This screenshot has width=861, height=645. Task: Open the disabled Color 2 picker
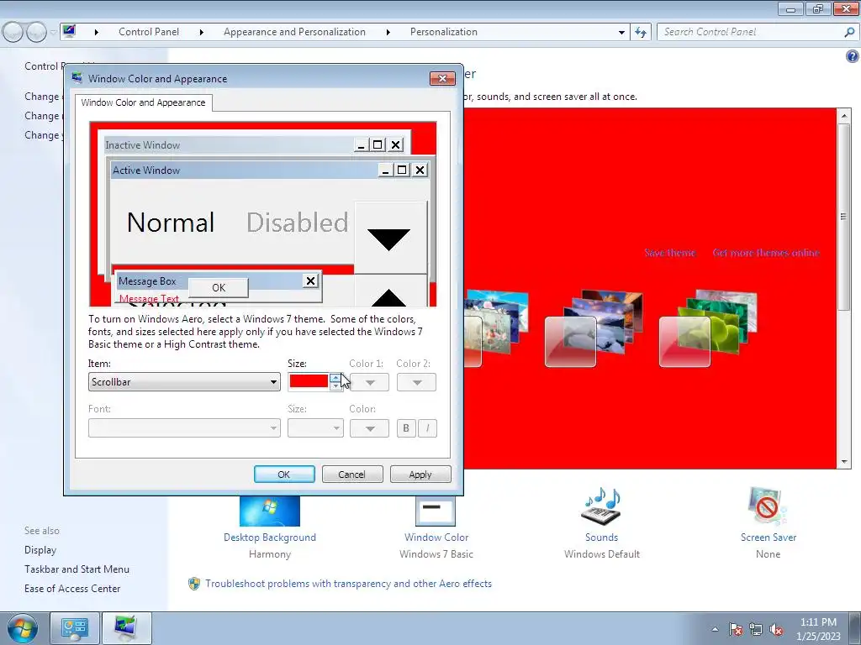click(x=417, y=382)
